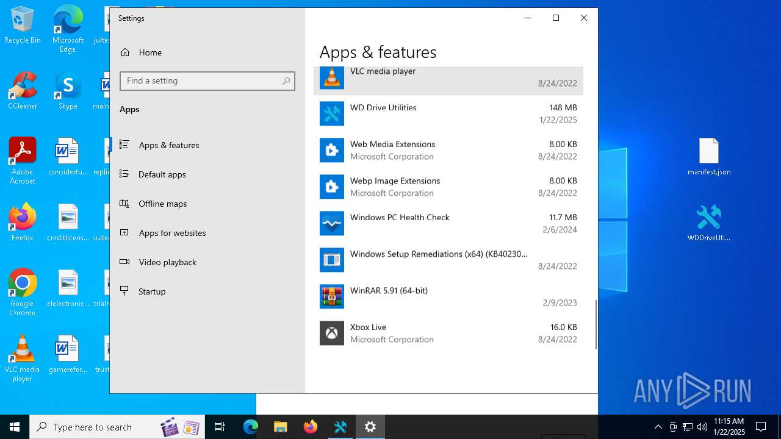Click the Web Media Extensions app icon
Viewport: 781px width, 439px height.
click(332, 150)
